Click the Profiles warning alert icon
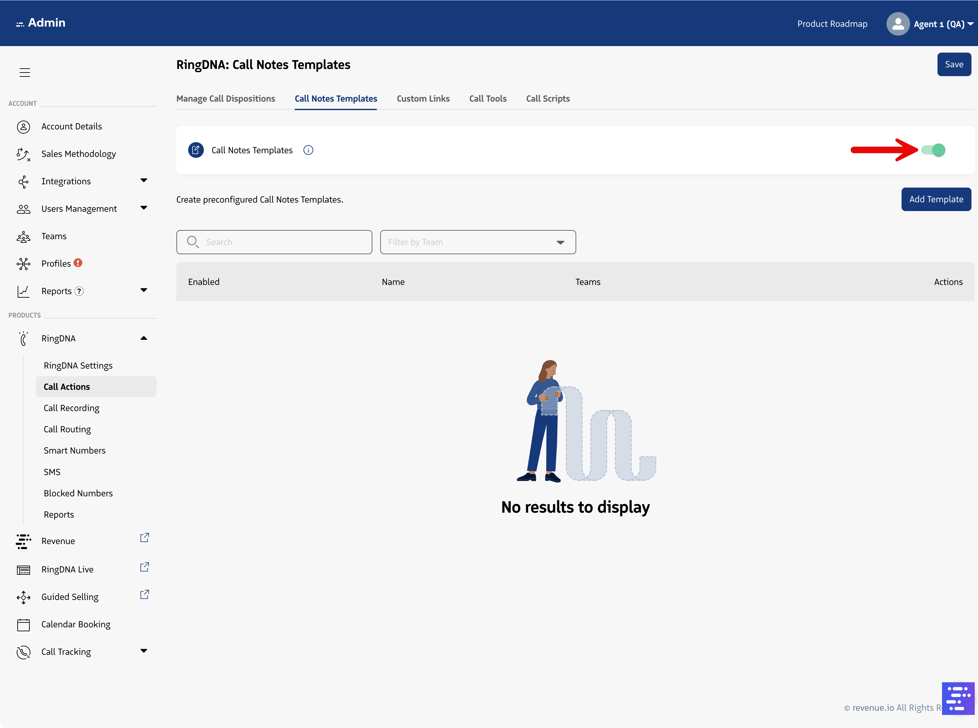 click(78, 263)
